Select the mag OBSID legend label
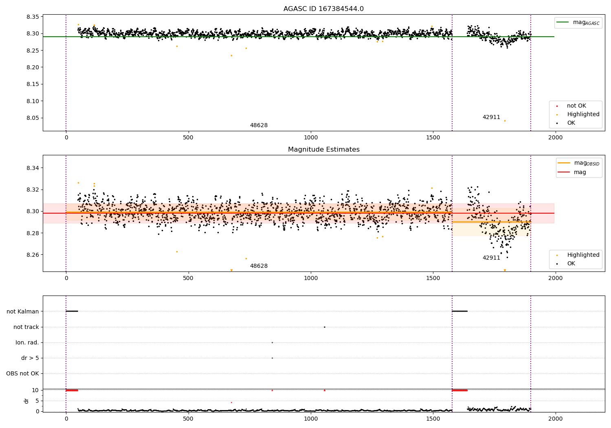Viewport: 611px width, 428px height. tap(587, 163)
